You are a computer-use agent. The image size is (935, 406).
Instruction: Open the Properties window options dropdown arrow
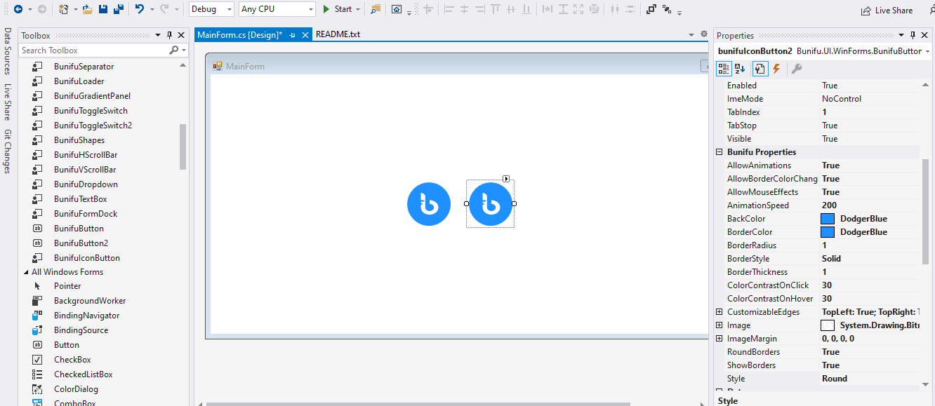[901, 35]
